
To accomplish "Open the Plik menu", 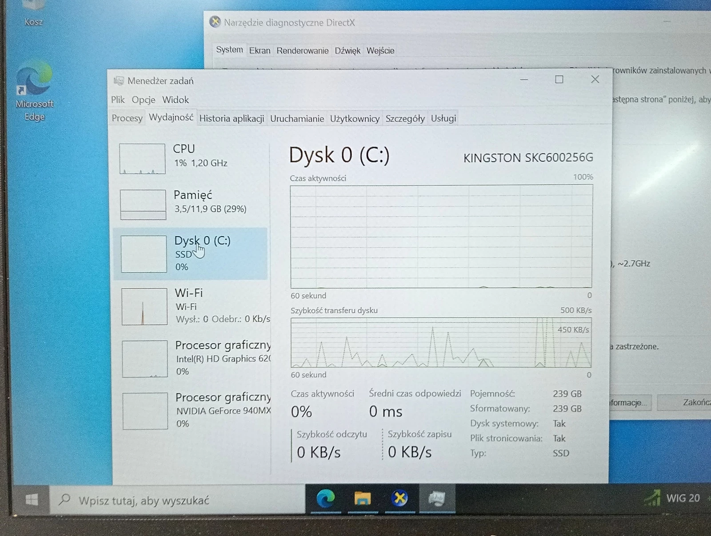I will (x=118, y=100).
